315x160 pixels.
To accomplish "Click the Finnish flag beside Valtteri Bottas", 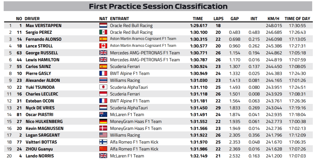I will pyautogui.click(x=103, y=142).
